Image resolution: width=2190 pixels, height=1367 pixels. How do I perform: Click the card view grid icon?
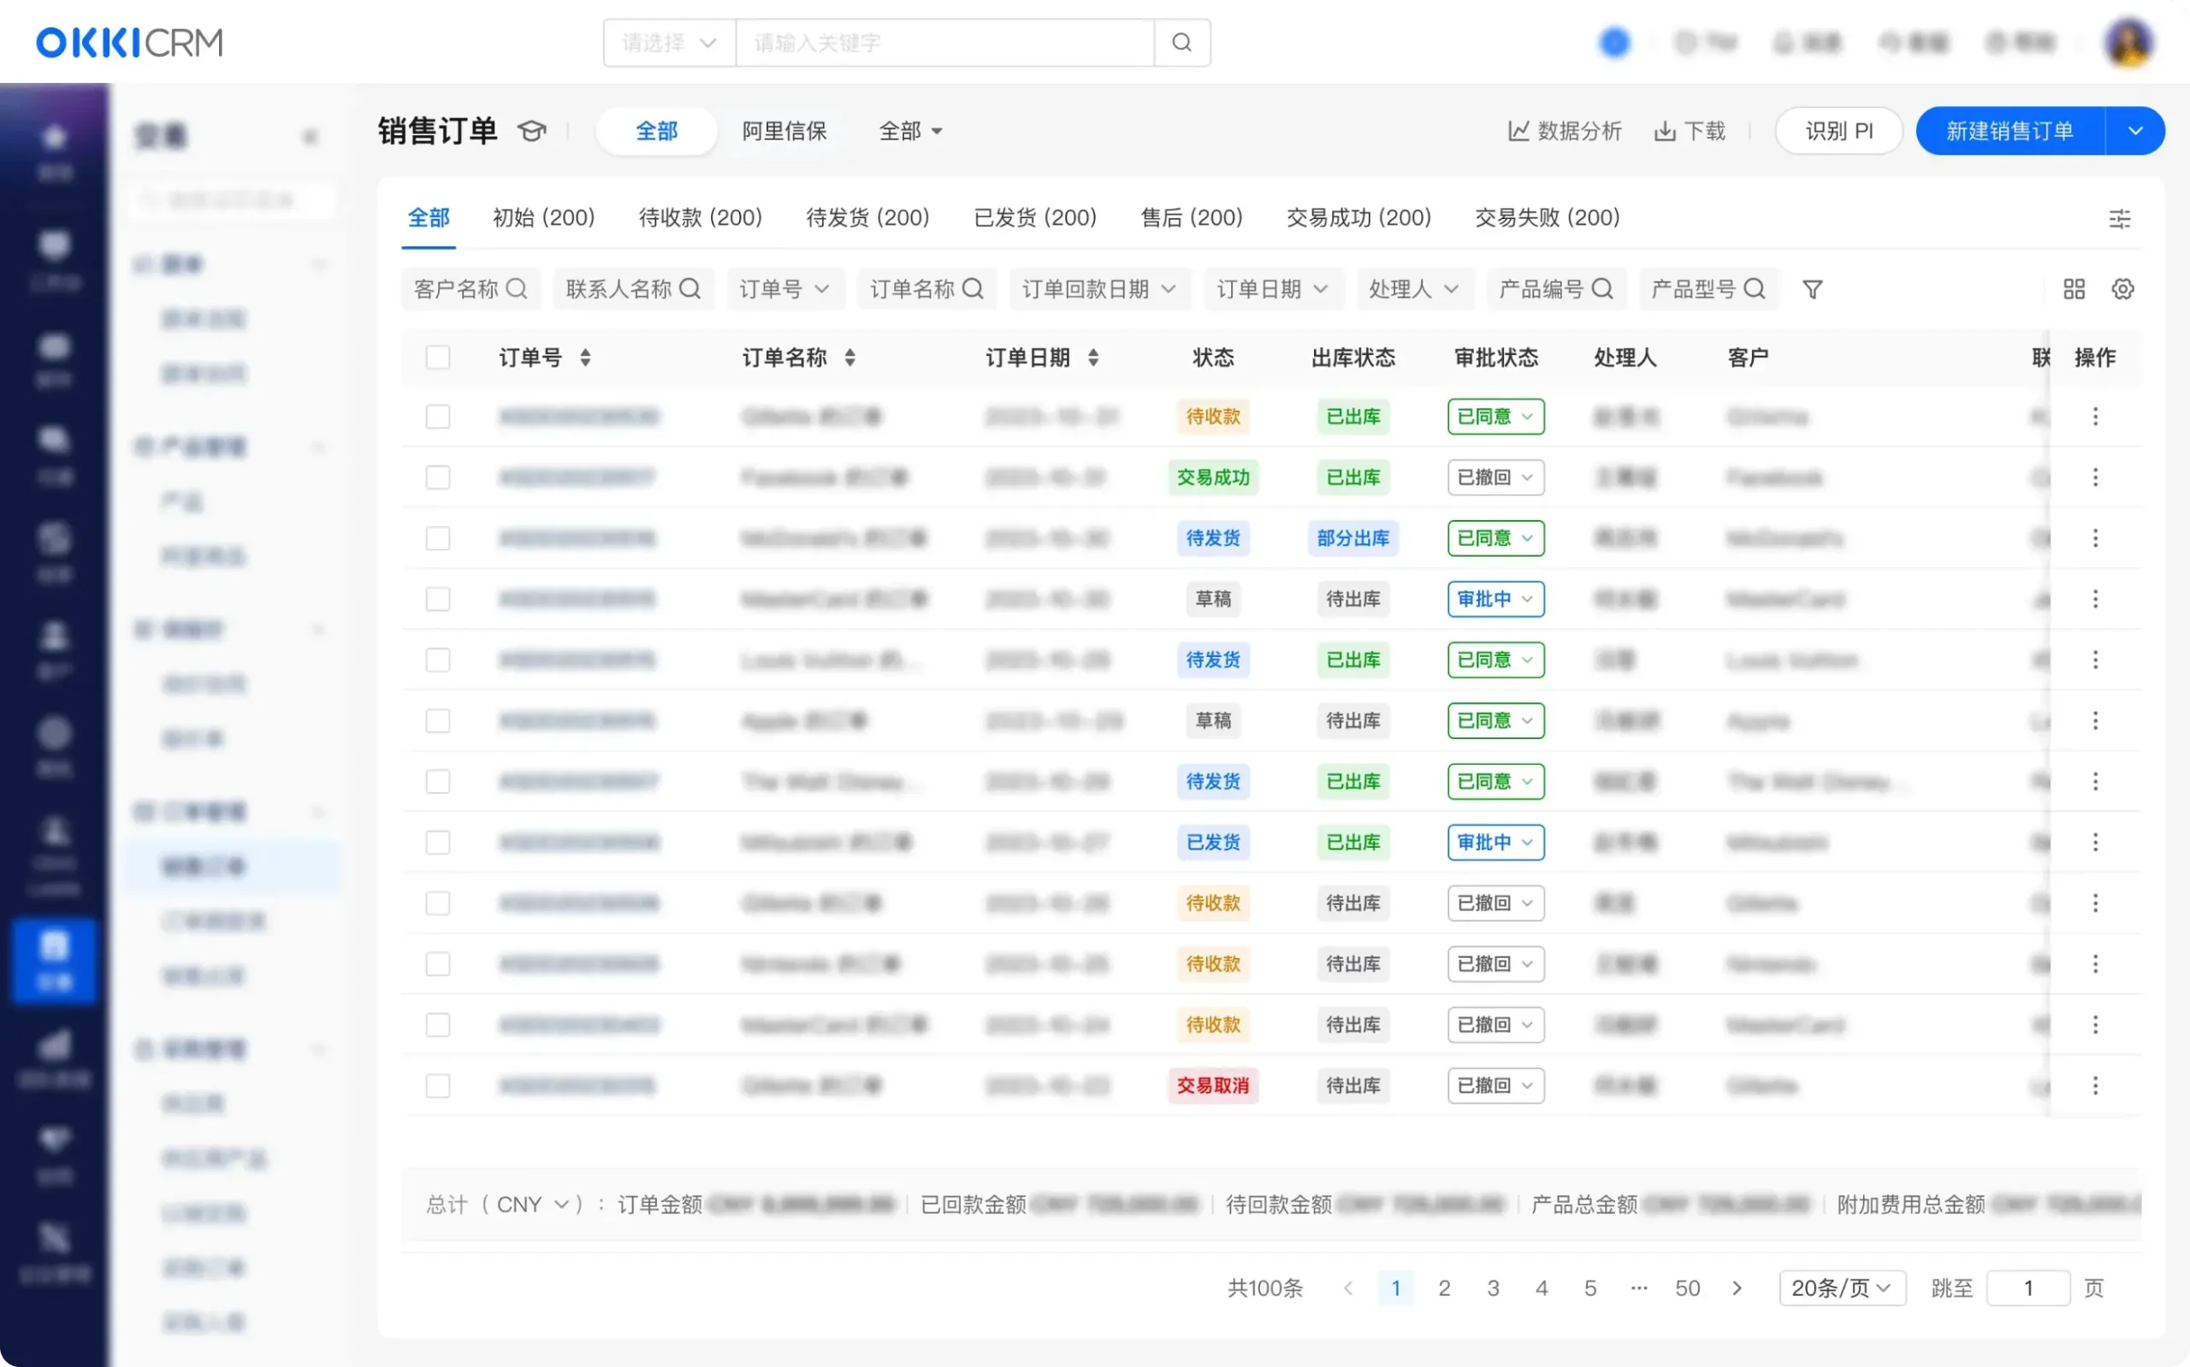click(2075, 288)
